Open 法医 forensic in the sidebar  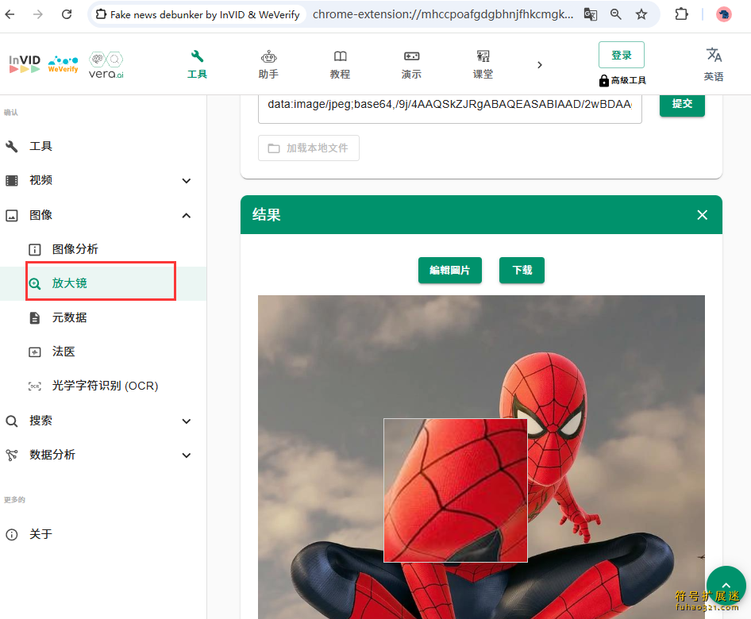pyautogui.click(x=103, y=352)
